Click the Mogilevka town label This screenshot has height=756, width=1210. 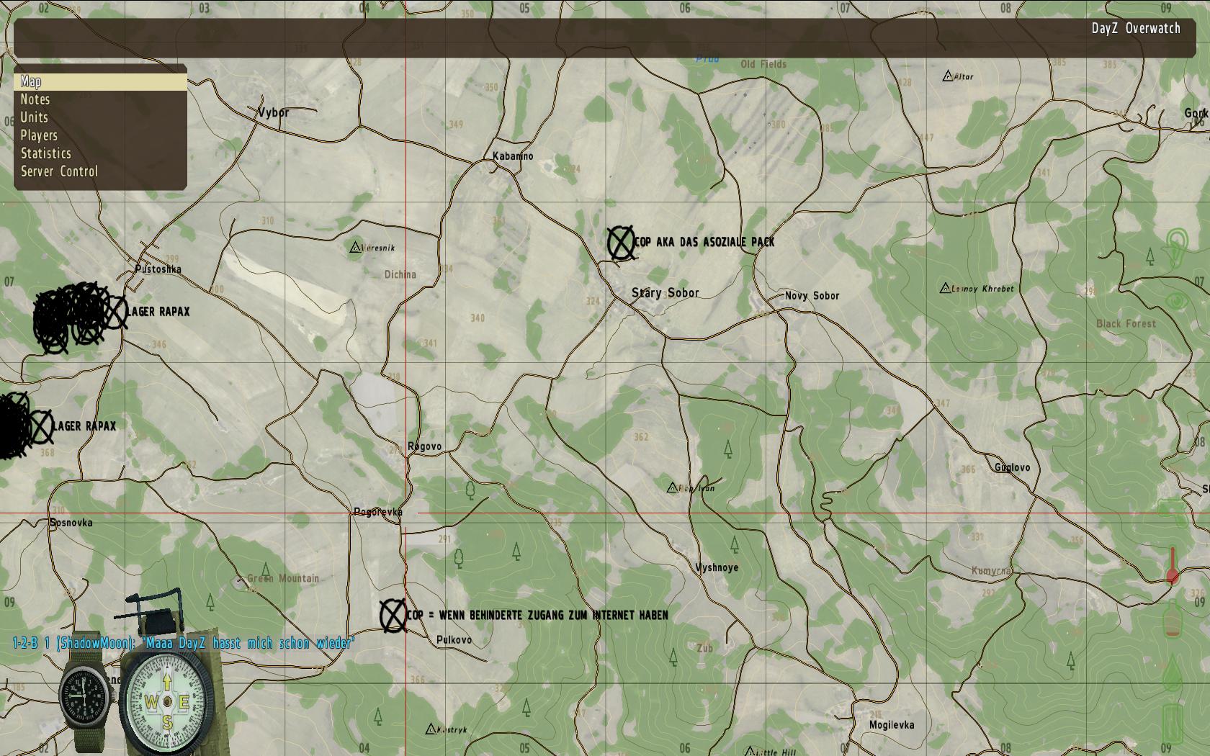pos(892,725)
